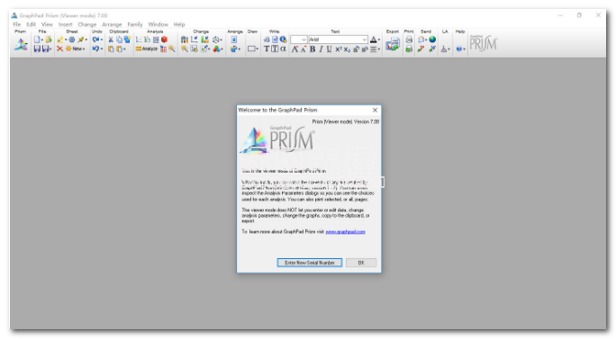Open the Arial font name dropdown
The height and width of the screenshot is (339, 616).
[x=365, y=40]
